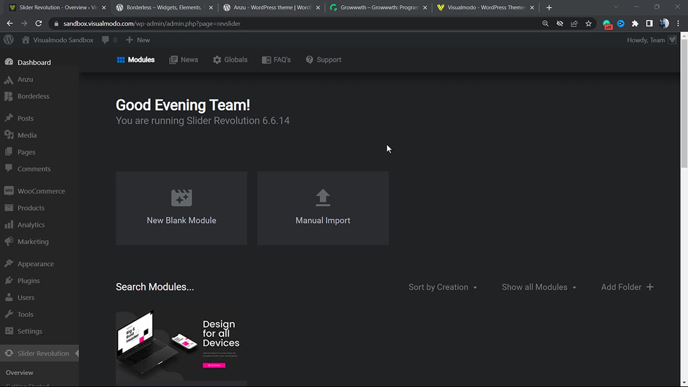688x387 pixels.
Task: Bookmark this page with the star icon
Action: click(x=588, y=23)
